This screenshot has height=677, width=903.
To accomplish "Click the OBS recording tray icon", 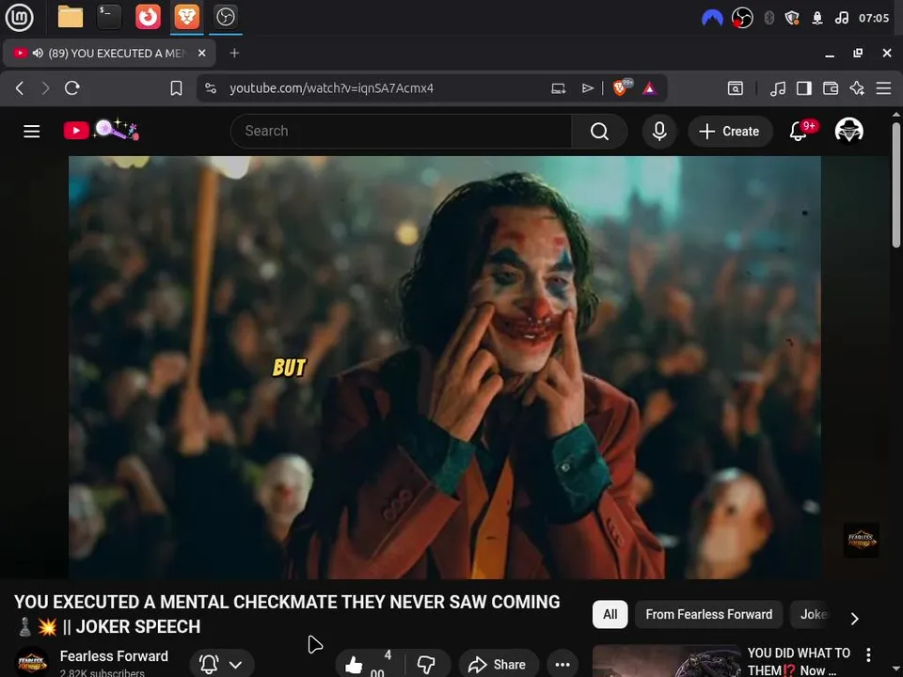I will [x=742, y=18].
